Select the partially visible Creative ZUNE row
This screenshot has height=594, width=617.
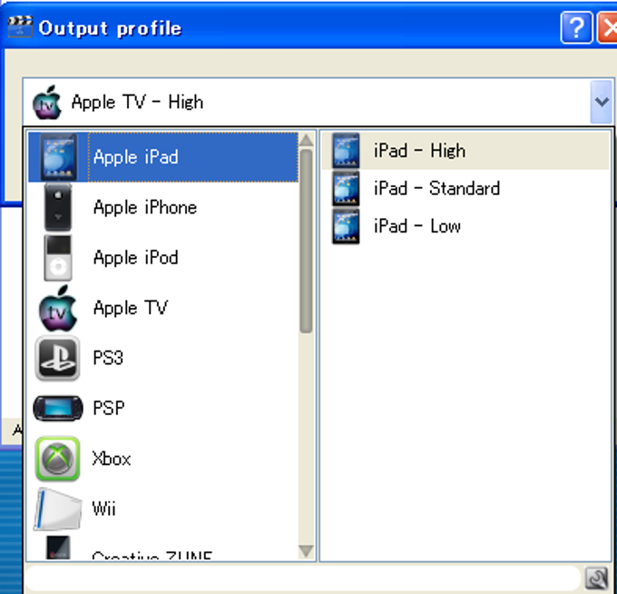(x=163, y=548)
